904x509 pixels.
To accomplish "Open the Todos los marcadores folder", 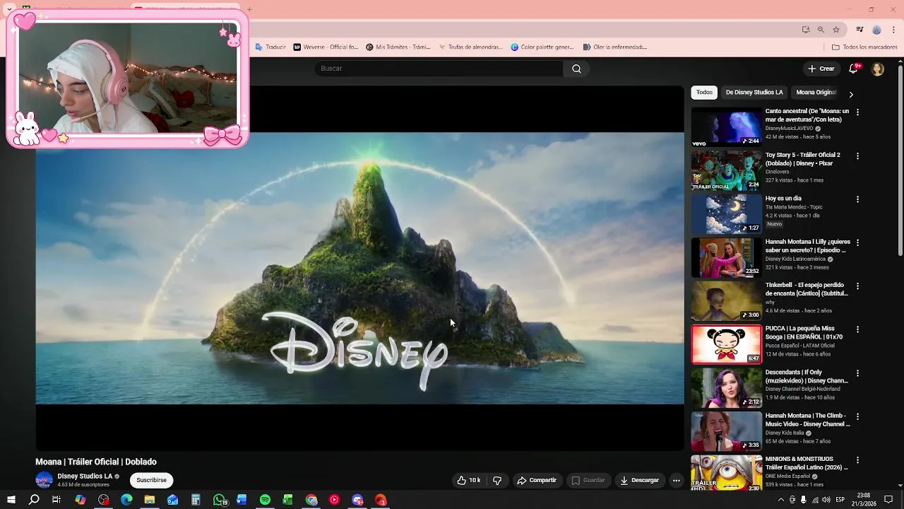I will click(x=864, y=47).
